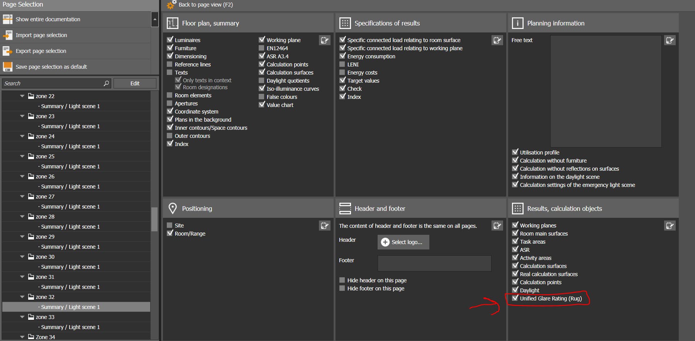The height and width of the screenshot is (341, 695).
Task: Click the Back to page view gear icon
Action: (x=171, y=5)
